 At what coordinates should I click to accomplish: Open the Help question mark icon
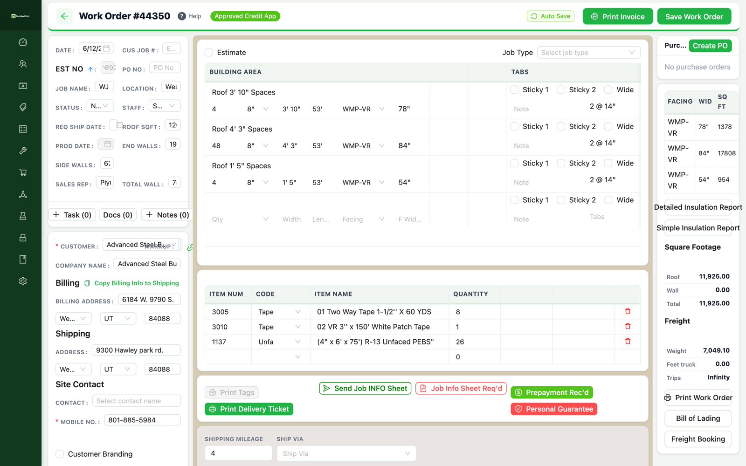click(182, 16)
